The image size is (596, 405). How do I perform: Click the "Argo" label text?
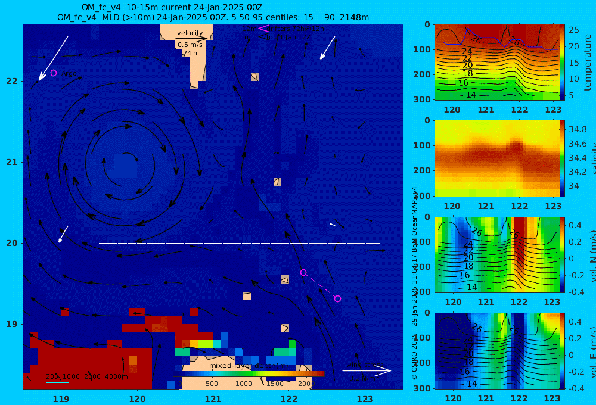(69, 73)
